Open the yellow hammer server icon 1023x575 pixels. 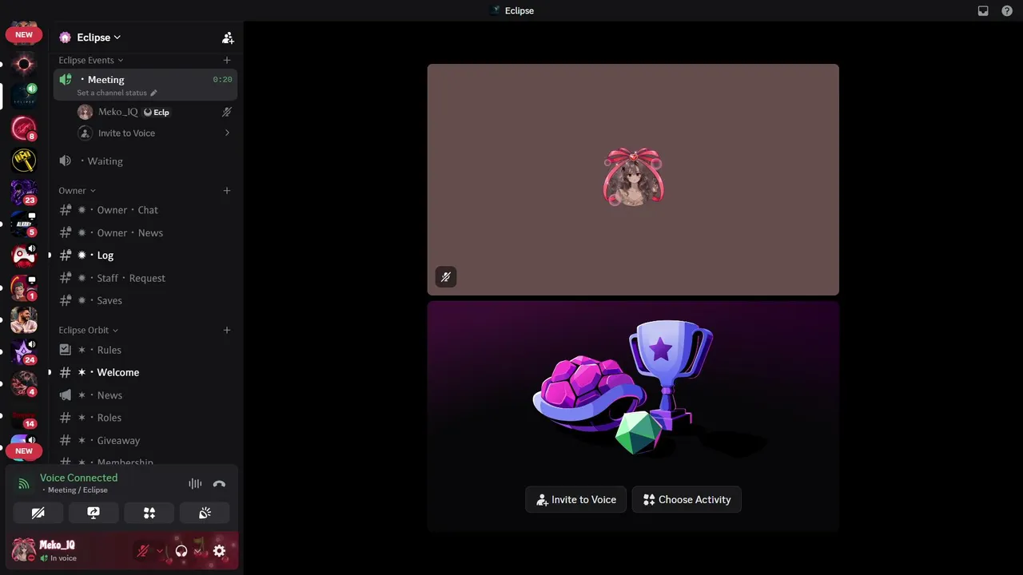pyautogui.click(x=24, y=161)
